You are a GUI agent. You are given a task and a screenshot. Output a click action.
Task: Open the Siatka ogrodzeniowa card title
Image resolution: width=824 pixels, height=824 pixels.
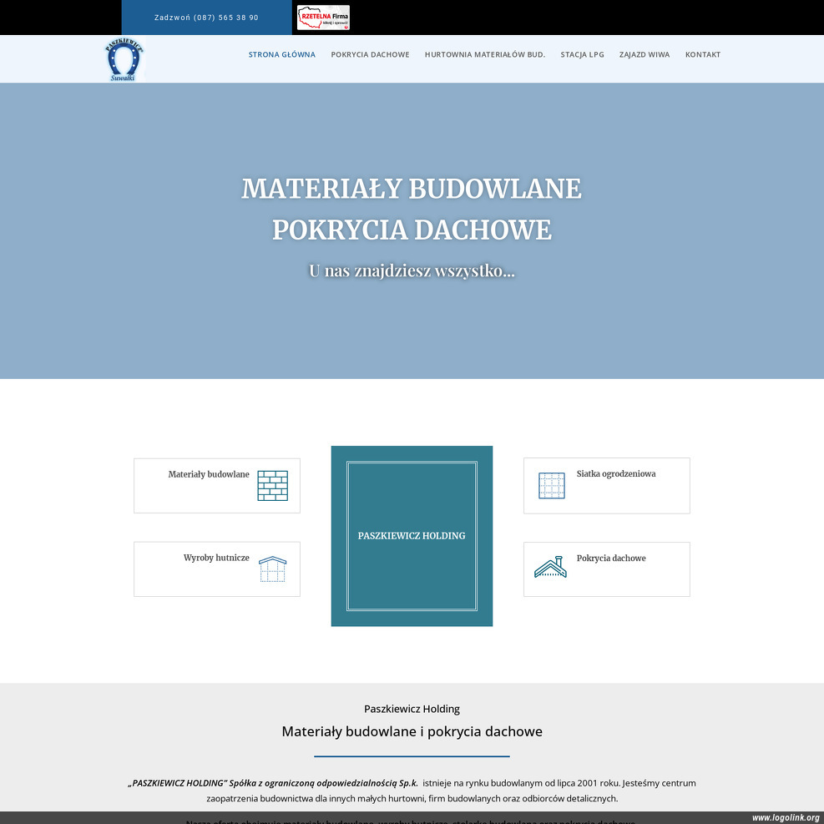tap(616, 473)
